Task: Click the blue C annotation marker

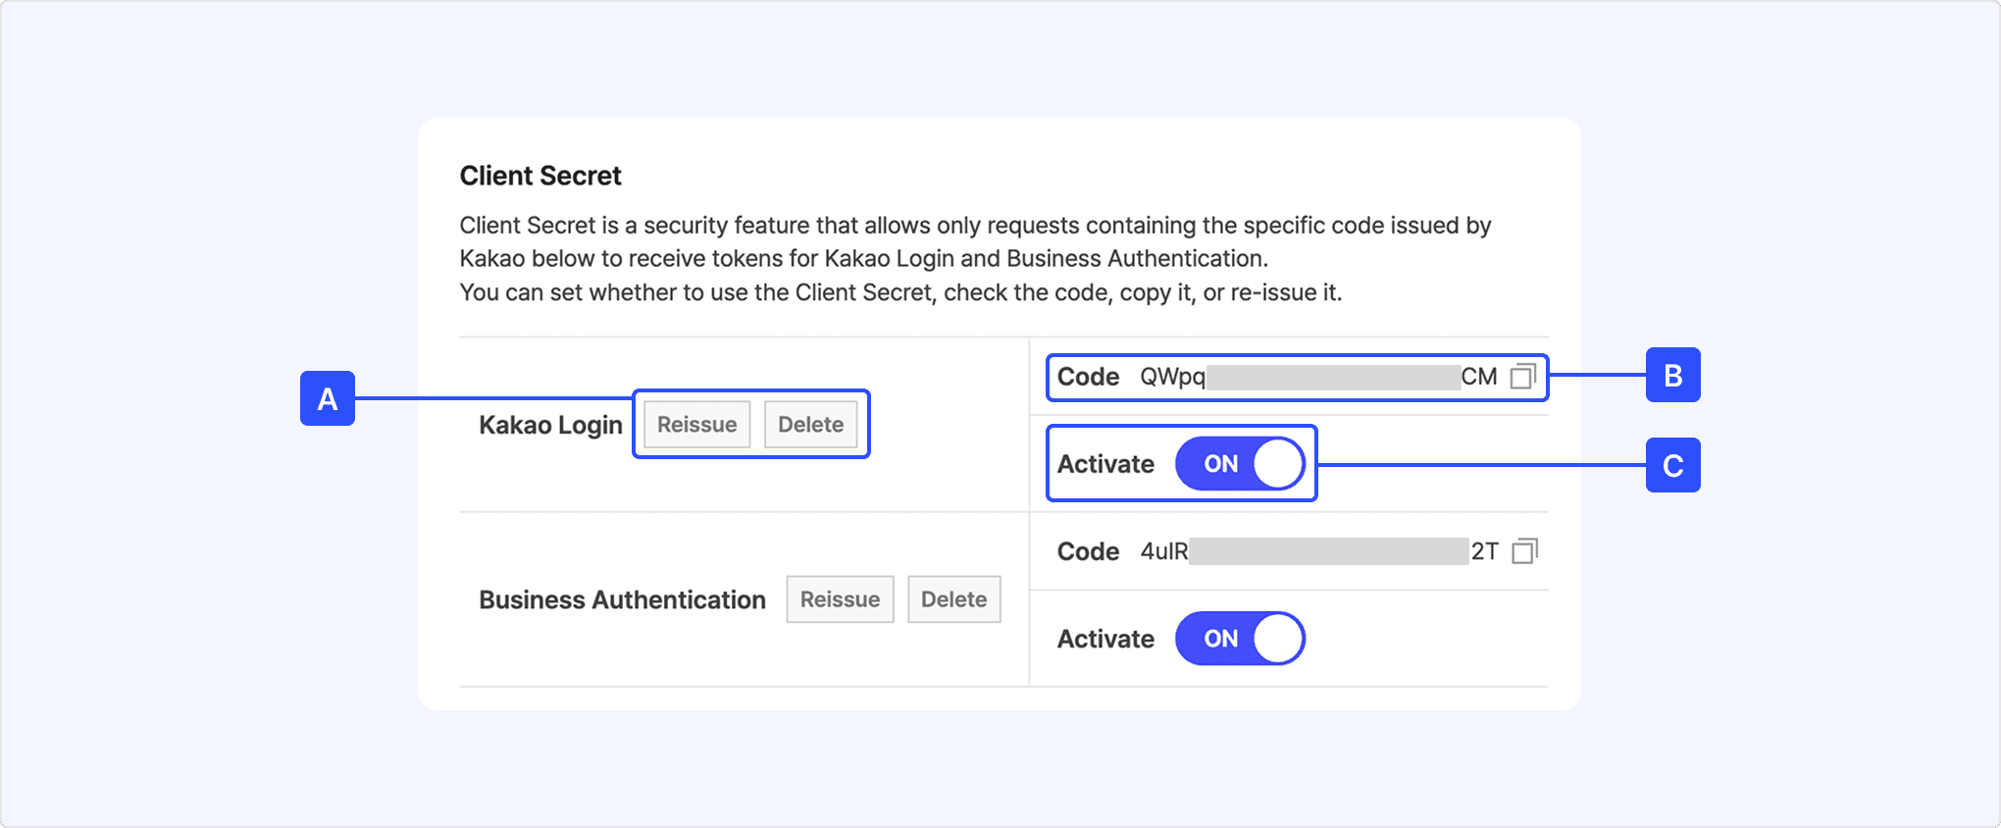Action: [x=1672, y=465]
